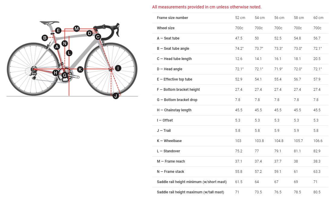The image size is (332, 200).
Task: Select the J trail marker
Action: pos(115,96)
